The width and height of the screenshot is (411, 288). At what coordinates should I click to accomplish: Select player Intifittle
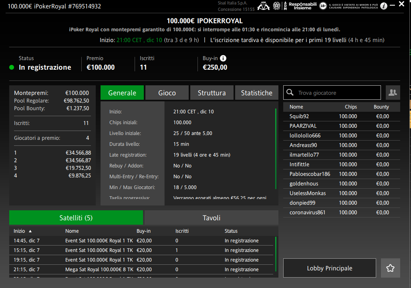coord(342,165)
